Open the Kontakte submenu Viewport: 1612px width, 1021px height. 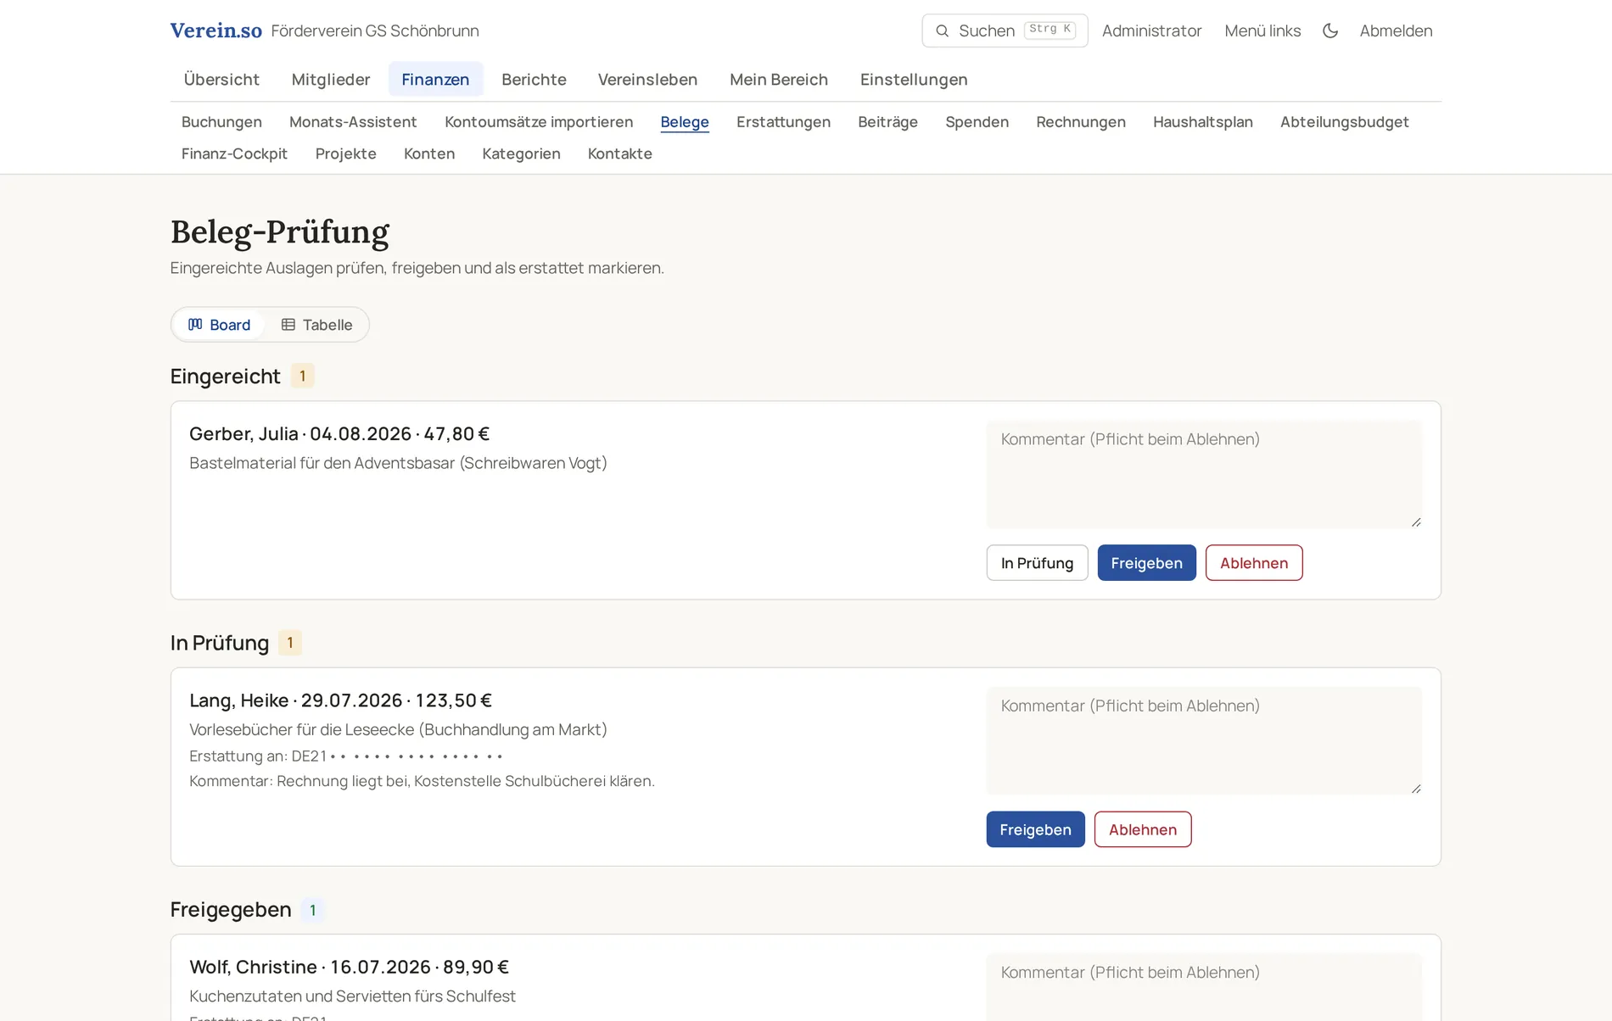point(619,153)
